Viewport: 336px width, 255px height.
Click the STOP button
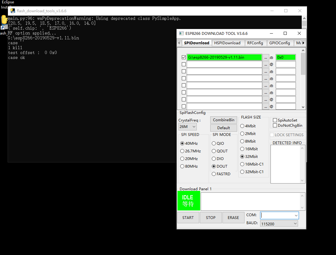point(211,217)
